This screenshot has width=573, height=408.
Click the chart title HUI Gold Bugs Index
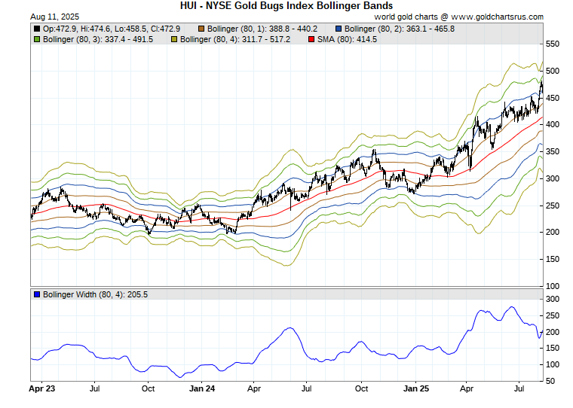tap(286, 5)
